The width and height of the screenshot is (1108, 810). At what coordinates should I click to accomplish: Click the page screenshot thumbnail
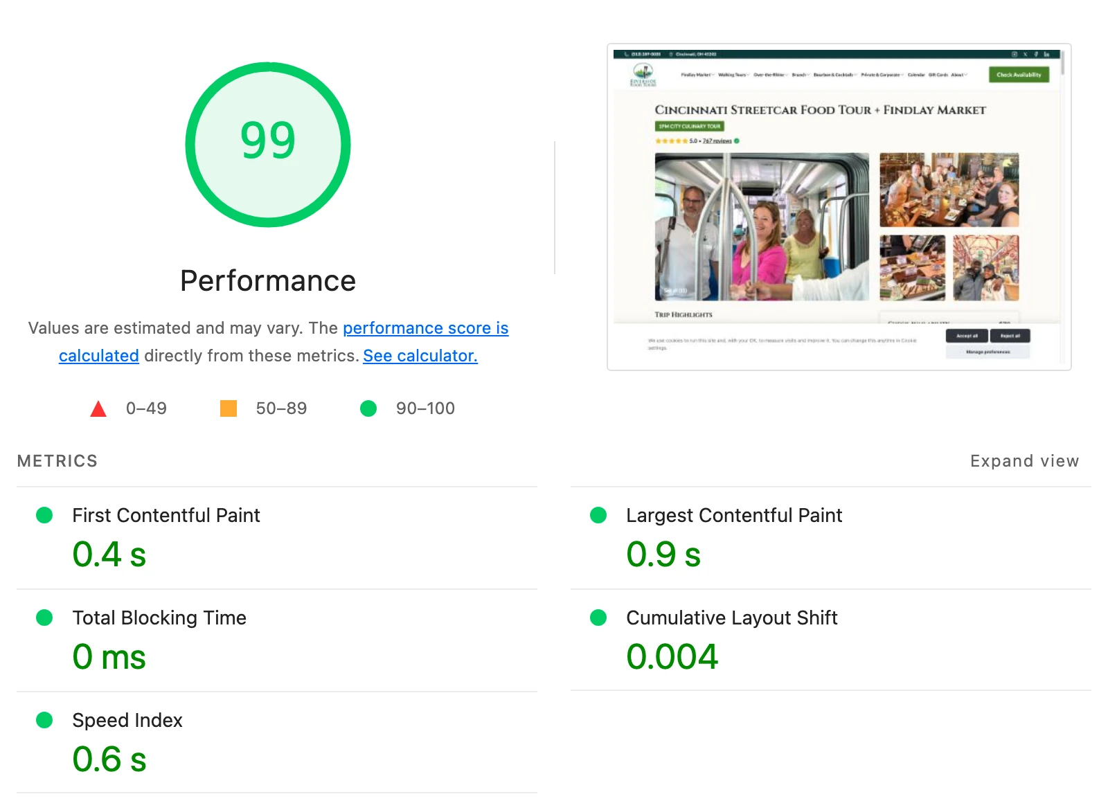(x=839, y=207)
